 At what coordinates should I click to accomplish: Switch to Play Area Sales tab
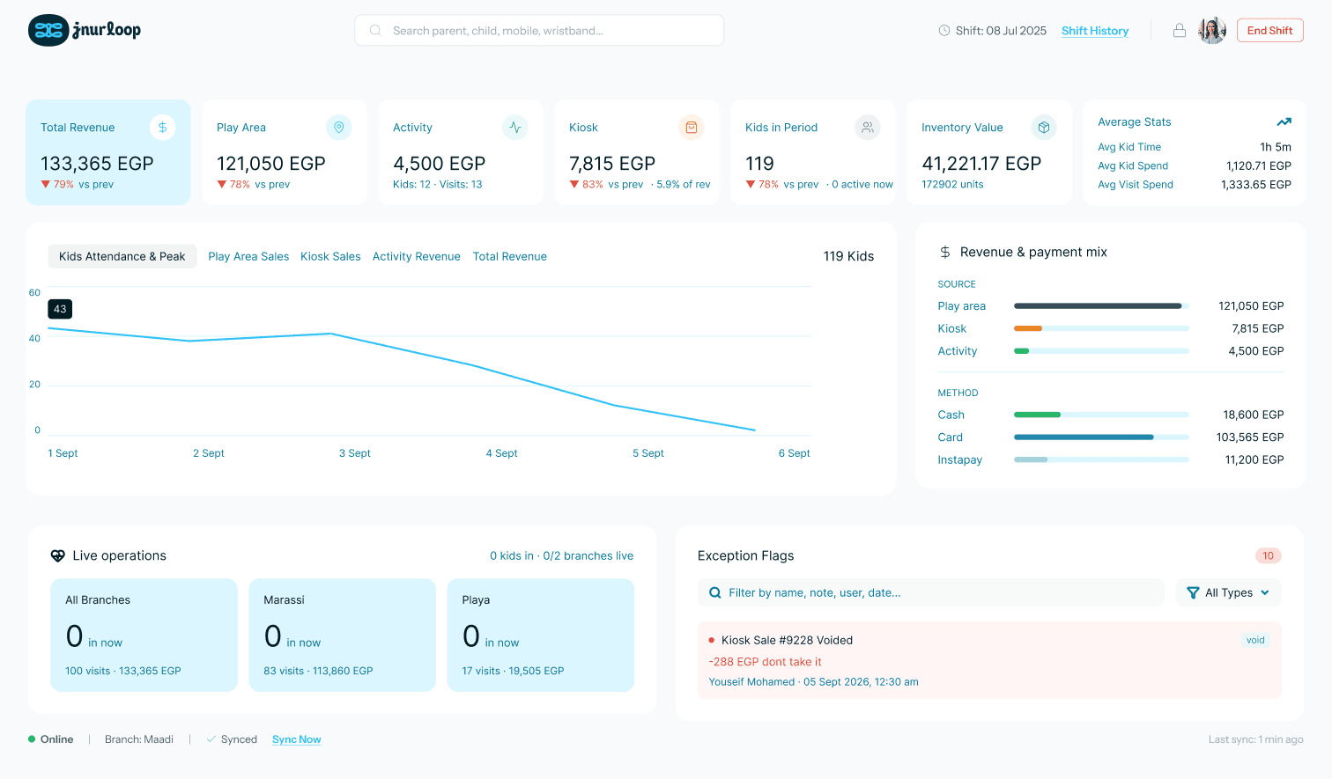(248, 256)
